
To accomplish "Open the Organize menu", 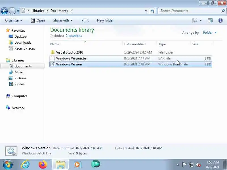I will point(14,20).
